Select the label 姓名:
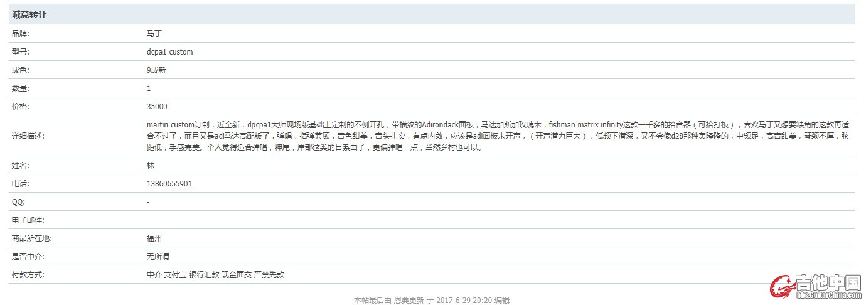 tap(21, 166)
